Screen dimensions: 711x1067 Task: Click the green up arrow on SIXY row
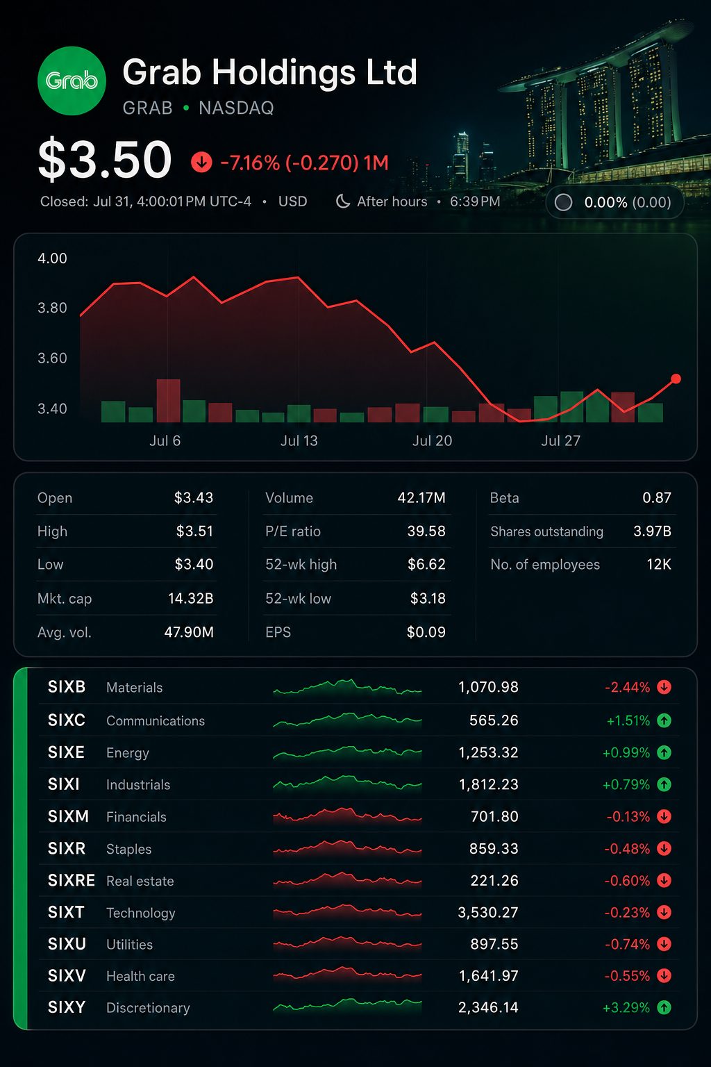coord(664,1007)
